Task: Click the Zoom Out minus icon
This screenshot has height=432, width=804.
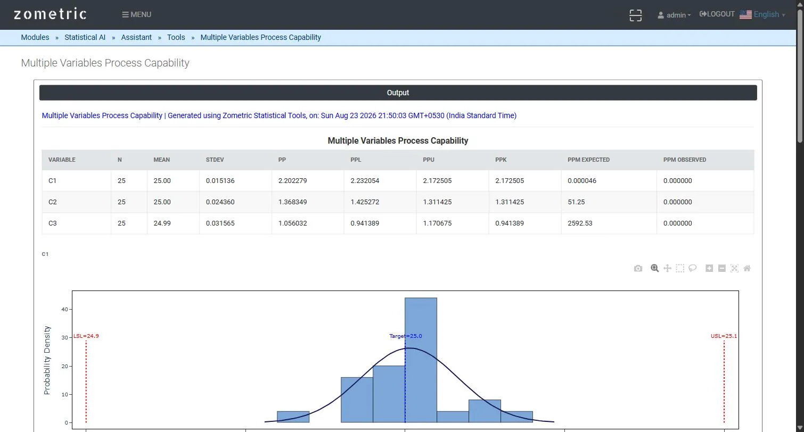Action: point(722,268)
